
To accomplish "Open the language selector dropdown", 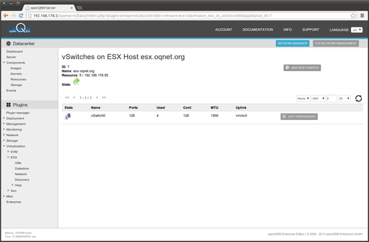I will pos(356,30).
